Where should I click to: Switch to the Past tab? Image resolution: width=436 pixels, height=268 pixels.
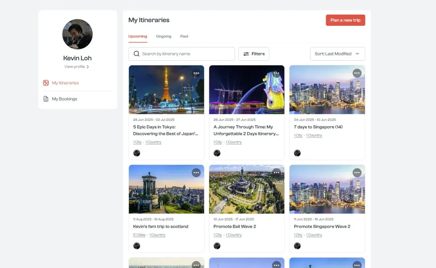[184, 36]
